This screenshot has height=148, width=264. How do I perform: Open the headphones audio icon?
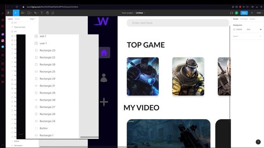pyautogui.click(x=231, y=13)
